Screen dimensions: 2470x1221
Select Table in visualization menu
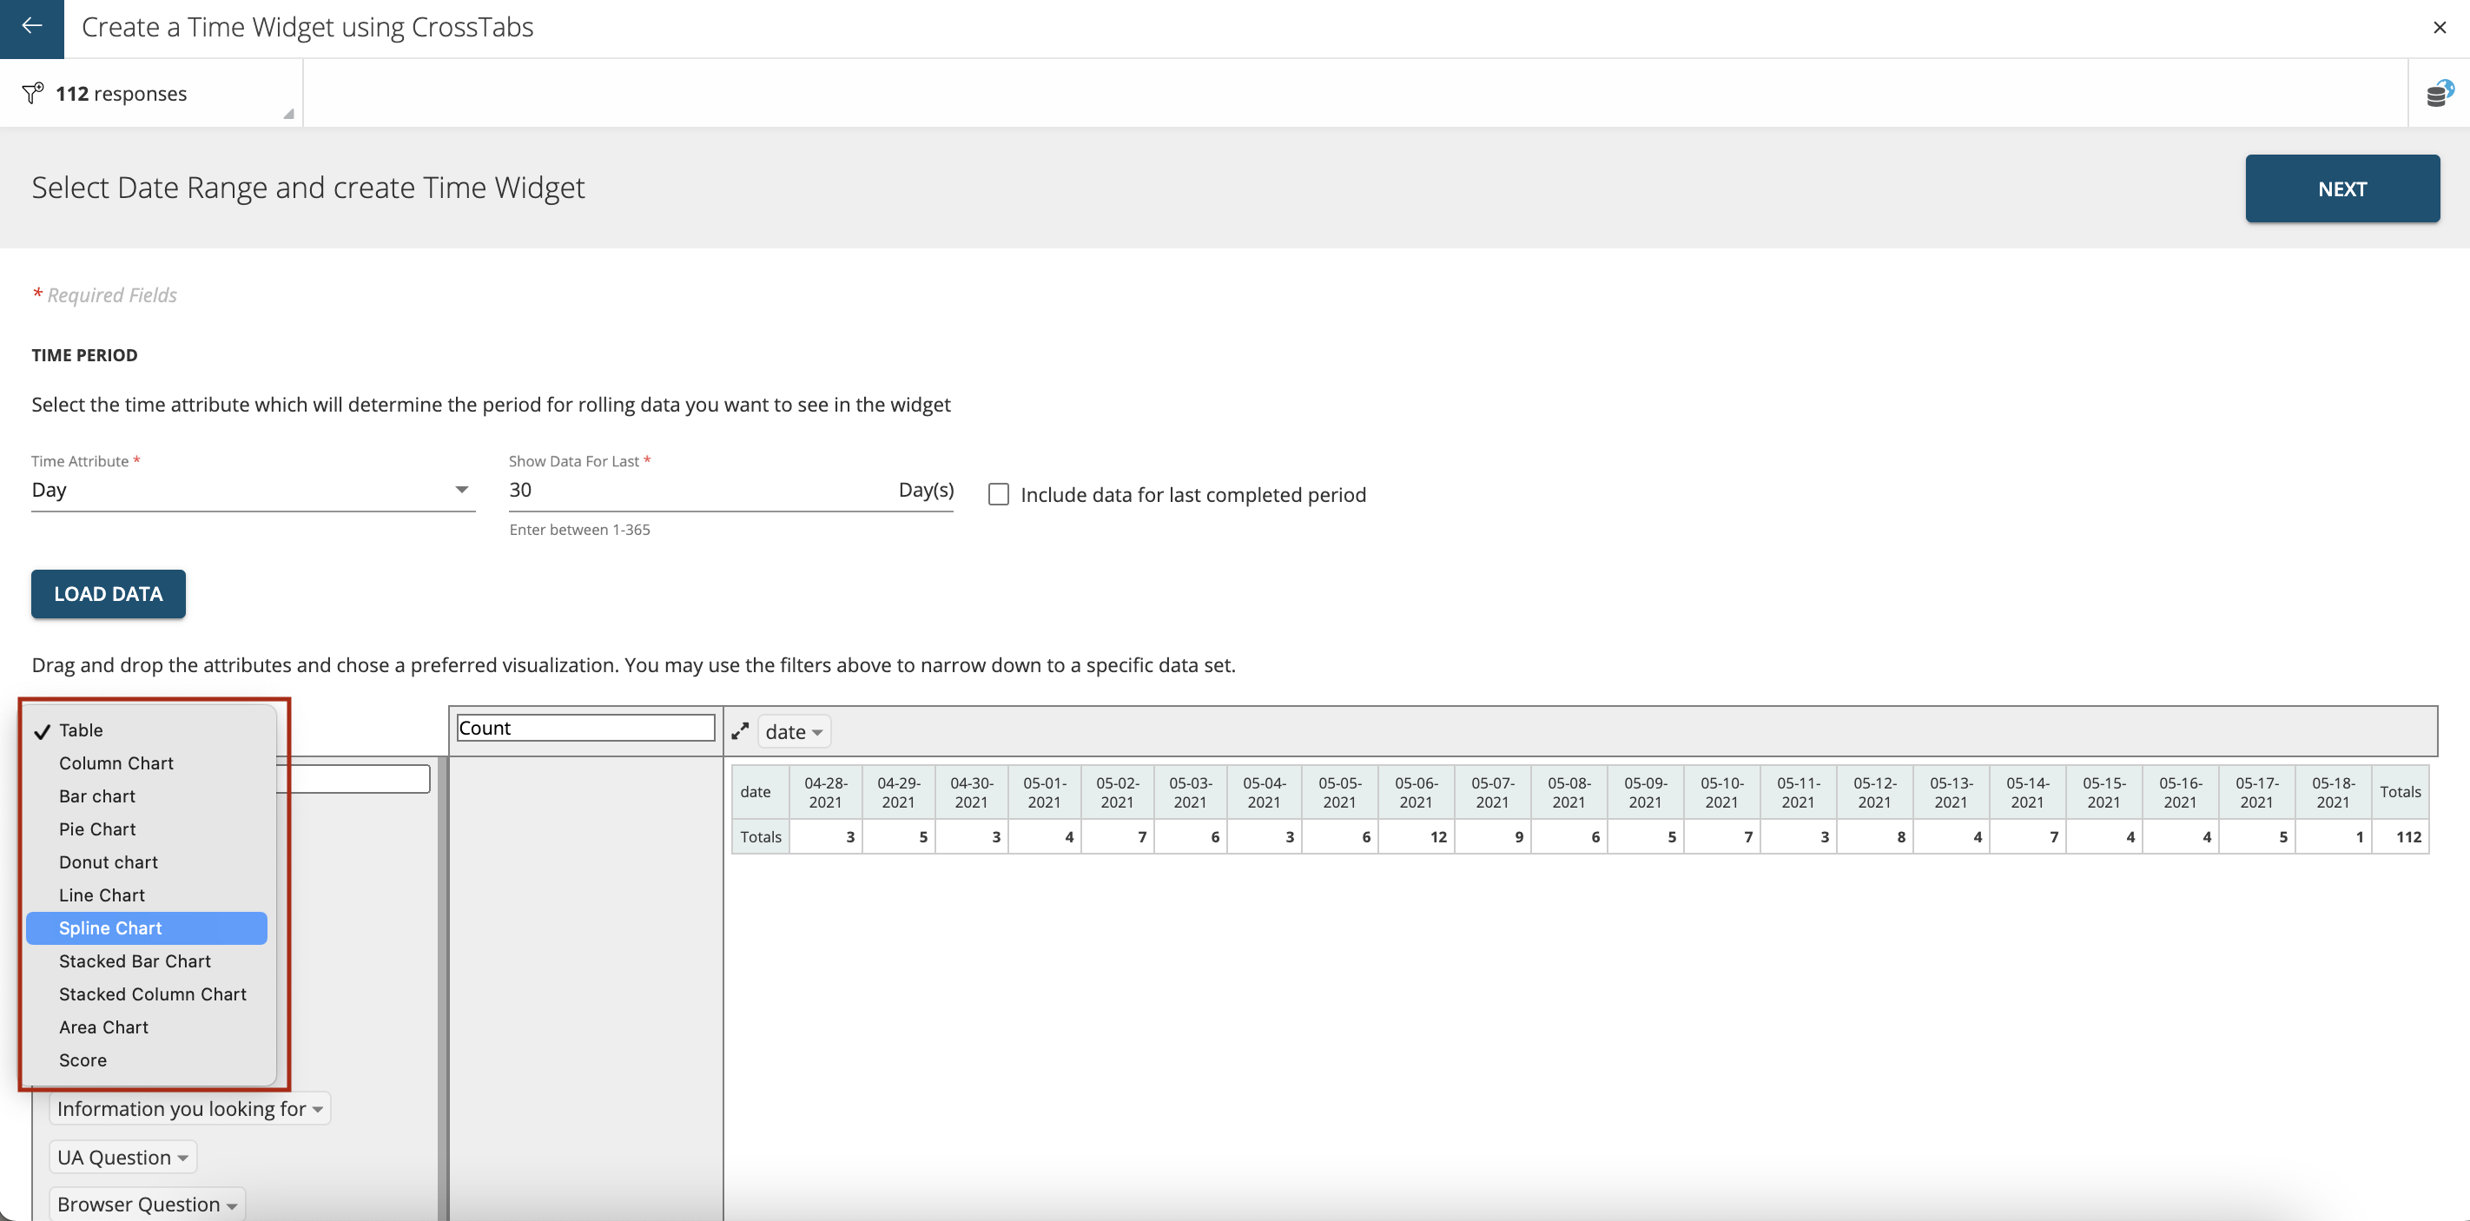(x=147, y=730)
